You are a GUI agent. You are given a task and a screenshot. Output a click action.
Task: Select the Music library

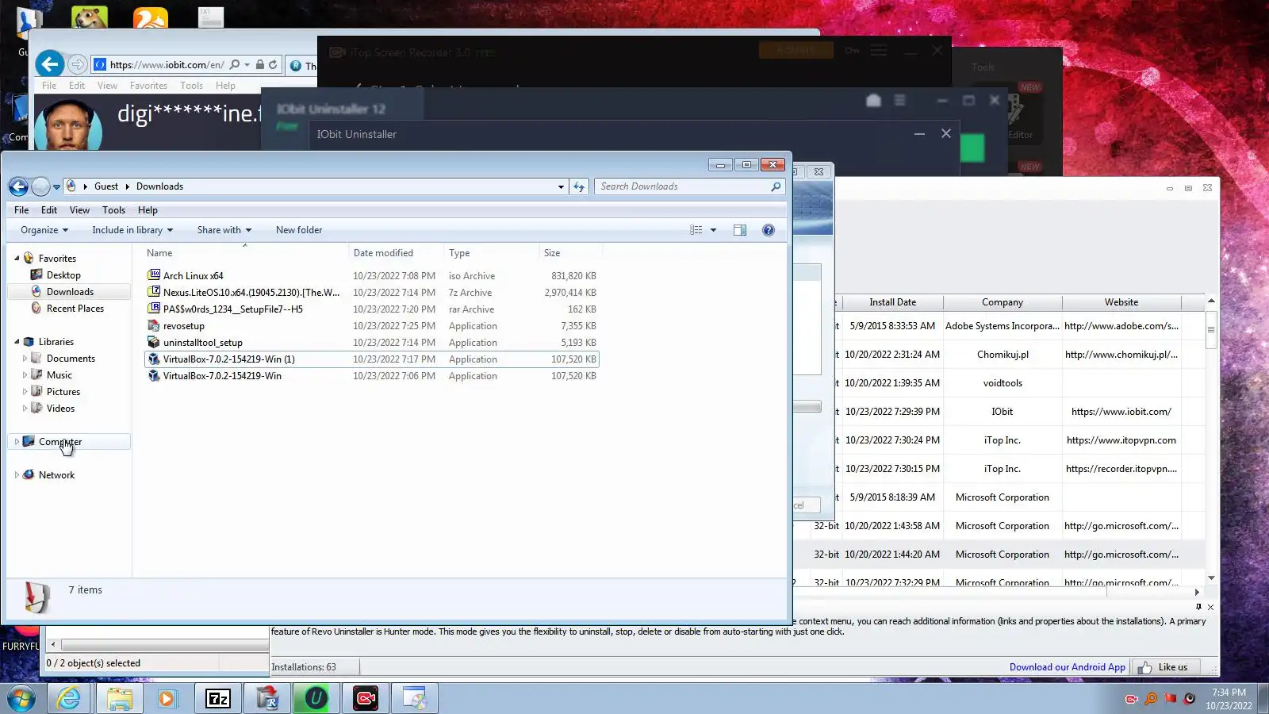coord(59,374)
